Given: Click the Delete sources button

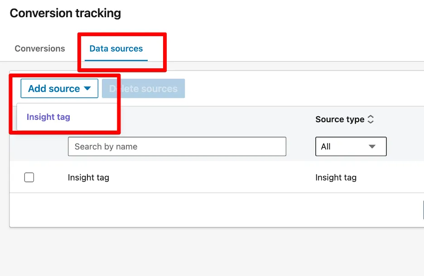Looking at the screenshot, I should [x=144, y=89].
